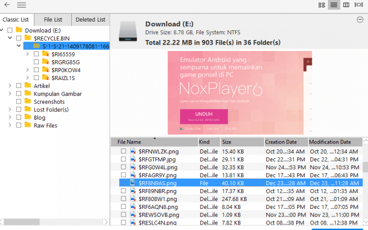Screen dimensions: 368x230
Task: Click the $RF8N9AS.png file icon
Action: 132,183
